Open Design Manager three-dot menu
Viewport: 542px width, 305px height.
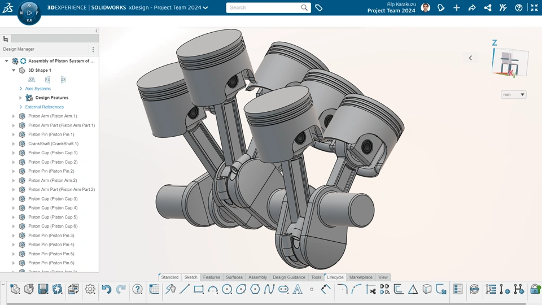pyautogui.click(x=93, y=50)
